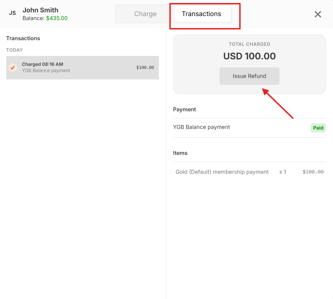
Task: Click the Transactions list heading
Action: click(x=23, y=38)
